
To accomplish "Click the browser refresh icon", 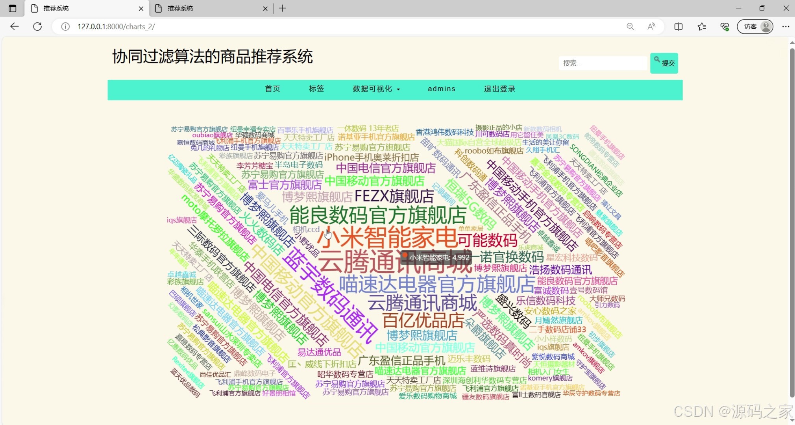I will [38, 26].
